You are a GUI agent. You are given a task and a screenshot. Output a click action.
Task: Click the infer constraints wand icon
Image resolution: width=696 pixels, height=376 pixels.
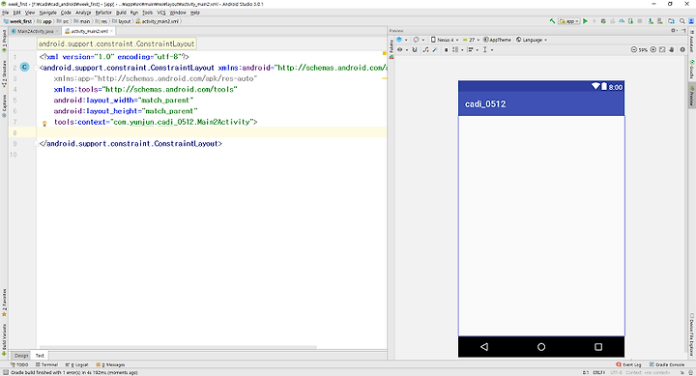(x=435, y=49)
